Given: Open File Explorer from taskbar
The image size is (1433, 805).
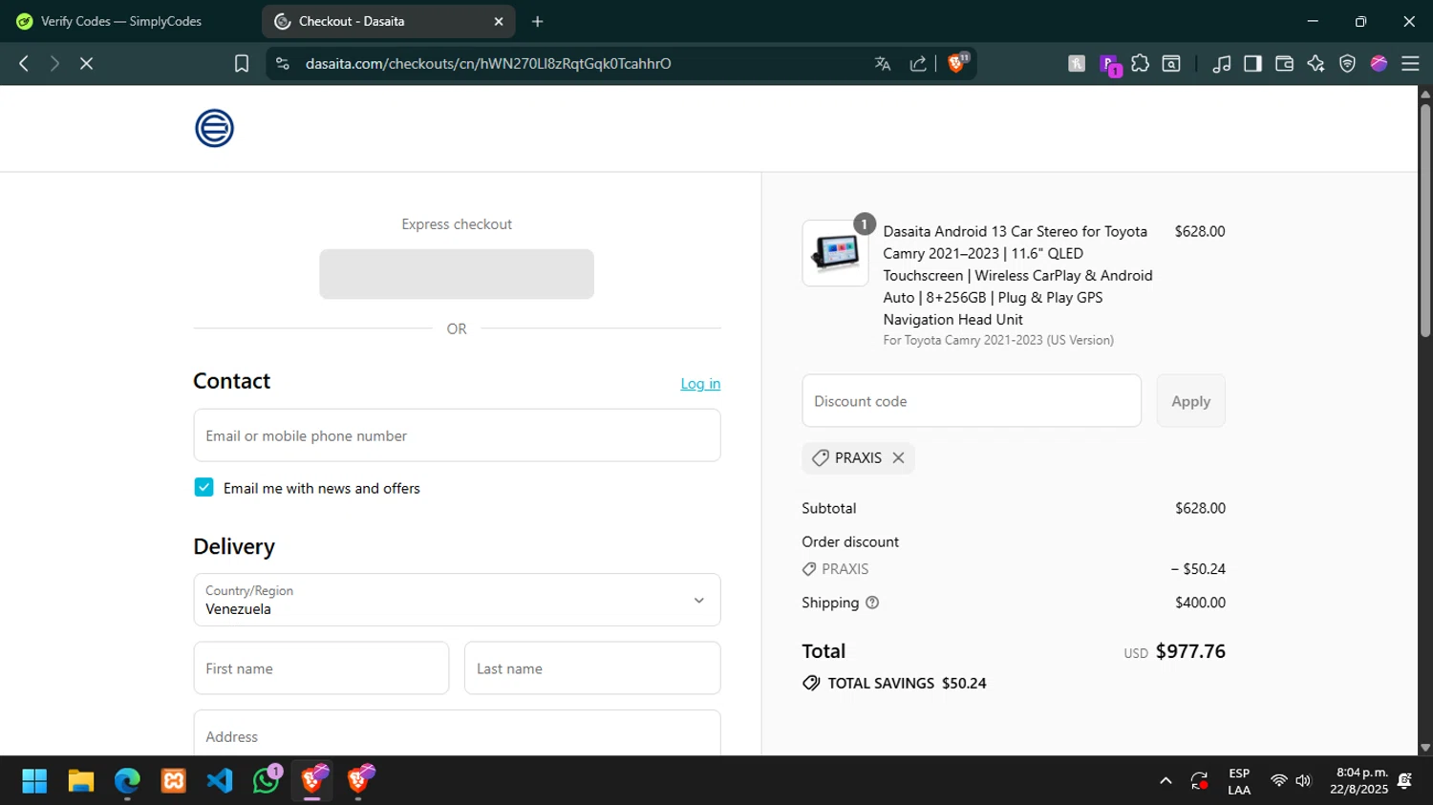Looking at the screenshot, I should click(x=80, y=781).
